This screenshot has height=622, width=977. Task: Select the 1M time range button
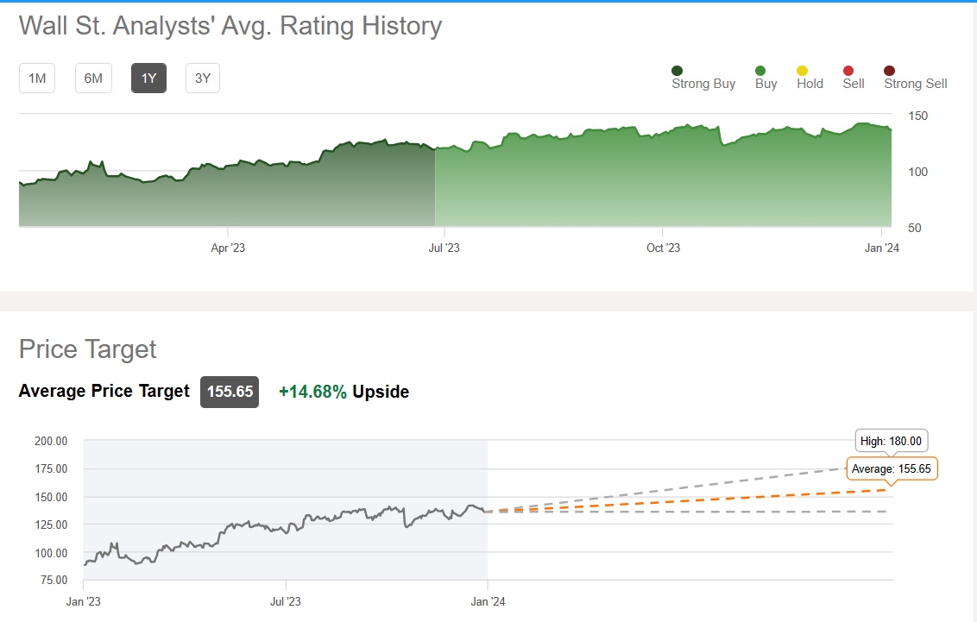37,79
